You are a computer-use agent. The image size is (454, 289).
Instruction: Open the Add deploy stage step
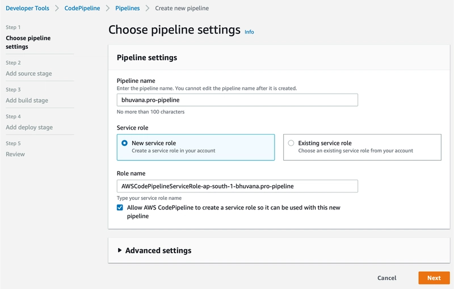pyautogui.click(x=29, y=127)
